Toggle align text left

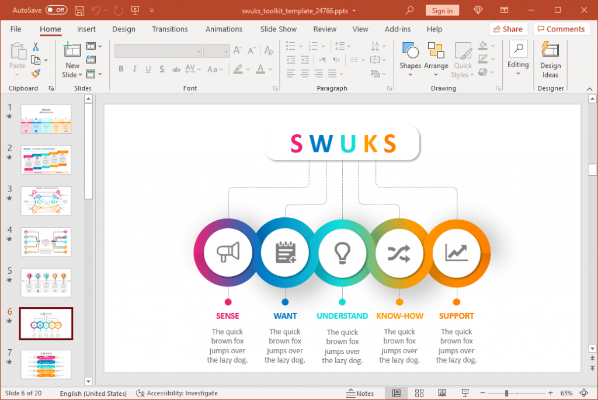(291, 73)
